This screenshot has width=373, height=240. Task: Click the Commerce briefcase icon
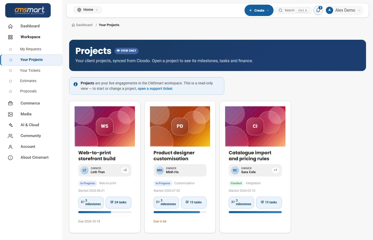10,103
